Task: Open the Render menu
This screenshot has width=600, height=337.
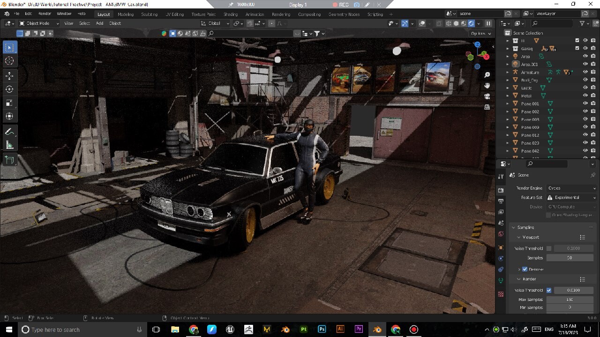Action: [44, 14]
